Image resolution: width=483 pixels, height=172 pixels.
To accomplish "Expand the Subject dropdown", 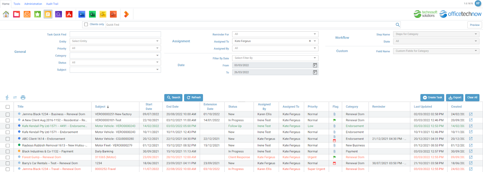I will 157,70.
